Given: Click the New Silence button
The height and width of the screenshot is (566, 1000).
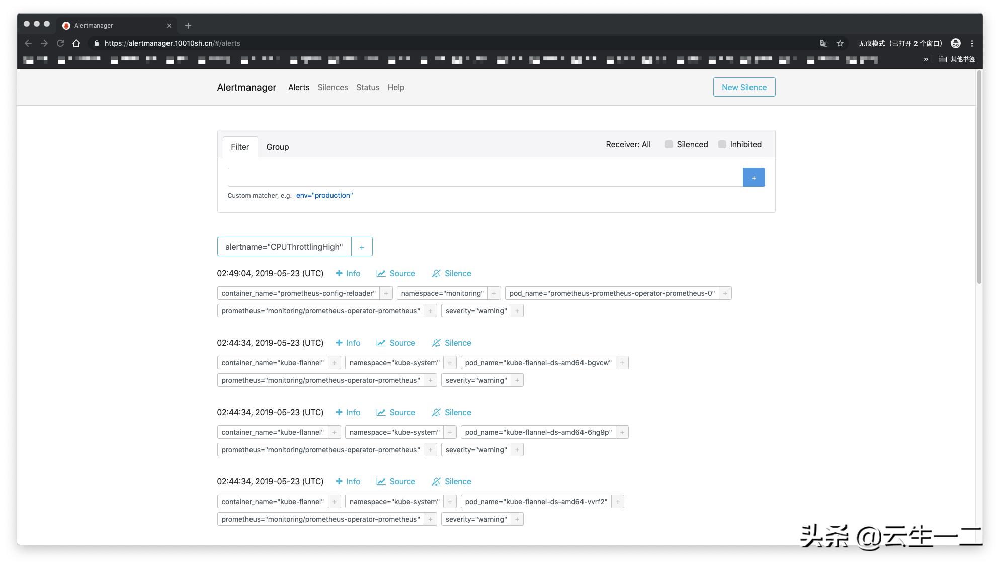Looking at the screenshot, I should click(x=744, y=87).
